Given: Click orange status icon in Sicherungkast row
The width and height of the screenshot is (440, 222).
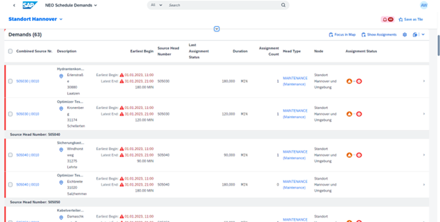Looking at the screenshot, I should (349, 155).
